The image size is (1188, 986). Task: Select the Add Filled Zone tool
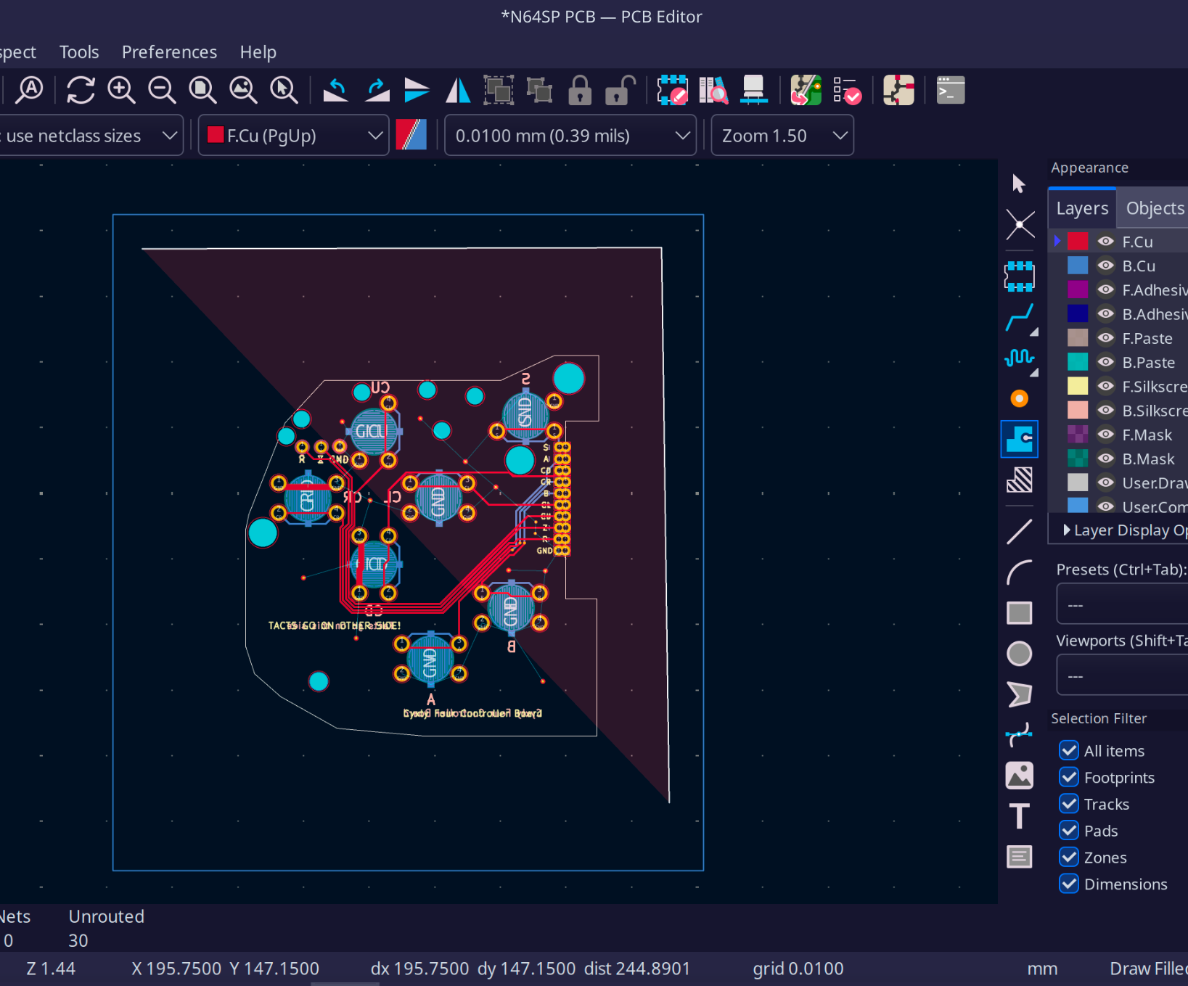tap(1019, 439)
